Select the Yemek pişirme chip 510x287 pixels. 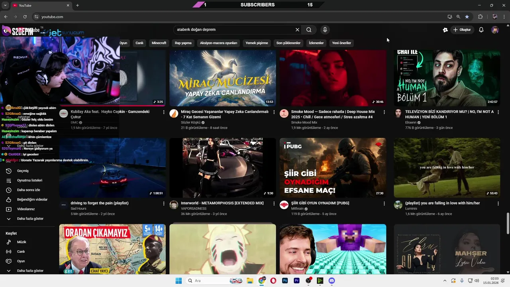pos(257,43)
